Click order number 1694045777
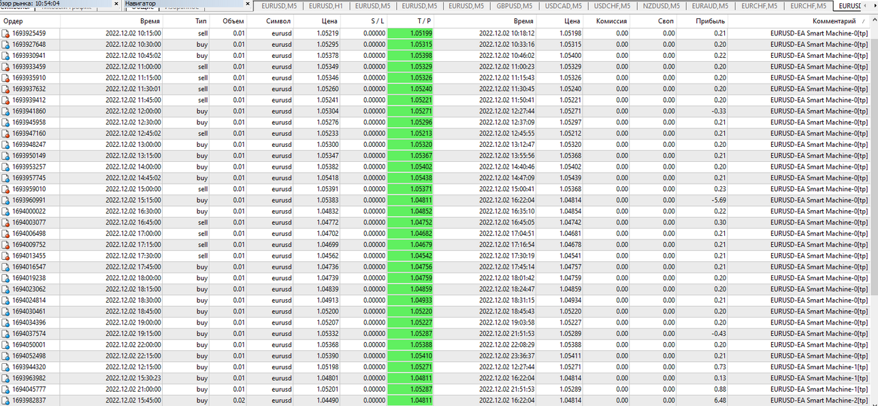This screenshot has height=406, width=878. (29, 389)
